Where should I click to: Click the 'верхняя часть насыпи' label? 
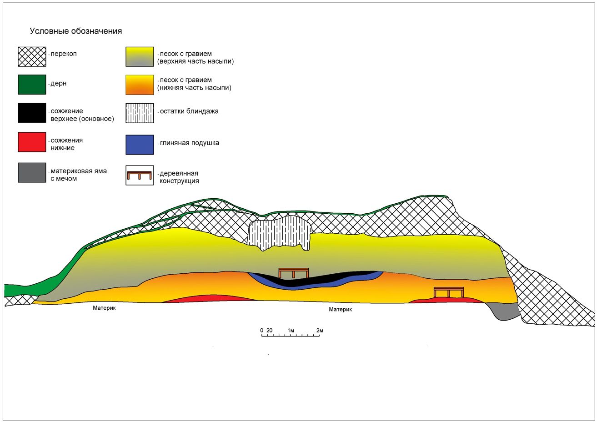click(x=196, y=61)
